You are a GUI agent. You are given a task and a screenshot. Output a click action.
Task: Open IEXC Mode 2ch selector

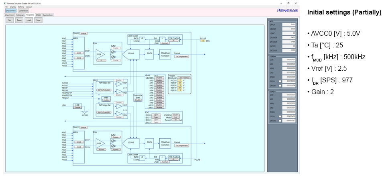[175, 117]
